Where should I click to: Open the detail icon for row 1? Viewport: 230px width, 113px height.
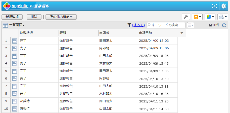tap(15, 41)
